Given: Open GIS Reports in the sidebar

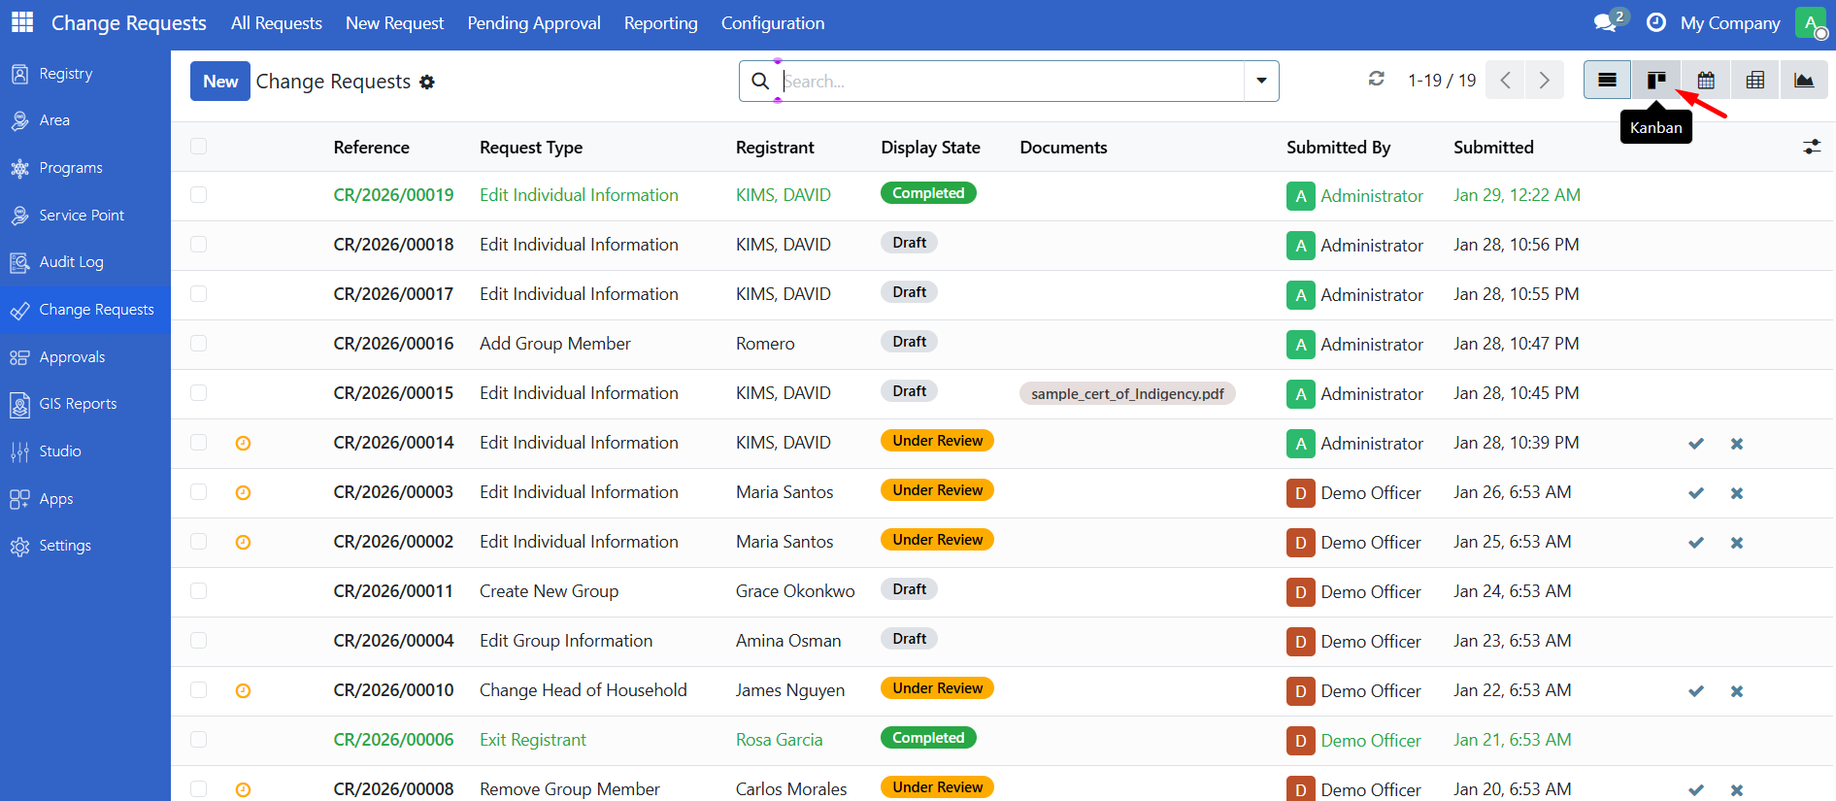Looking at the screenshot, I should [85, 404].
